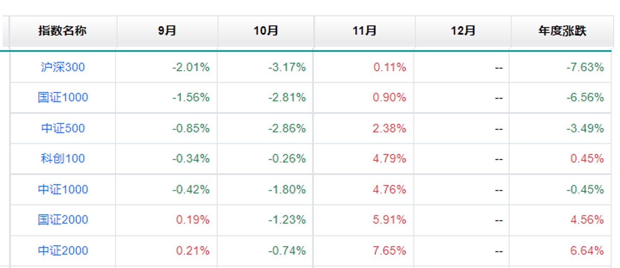
Task: Click the 10月 column header
Action: (x=266, y=31)
